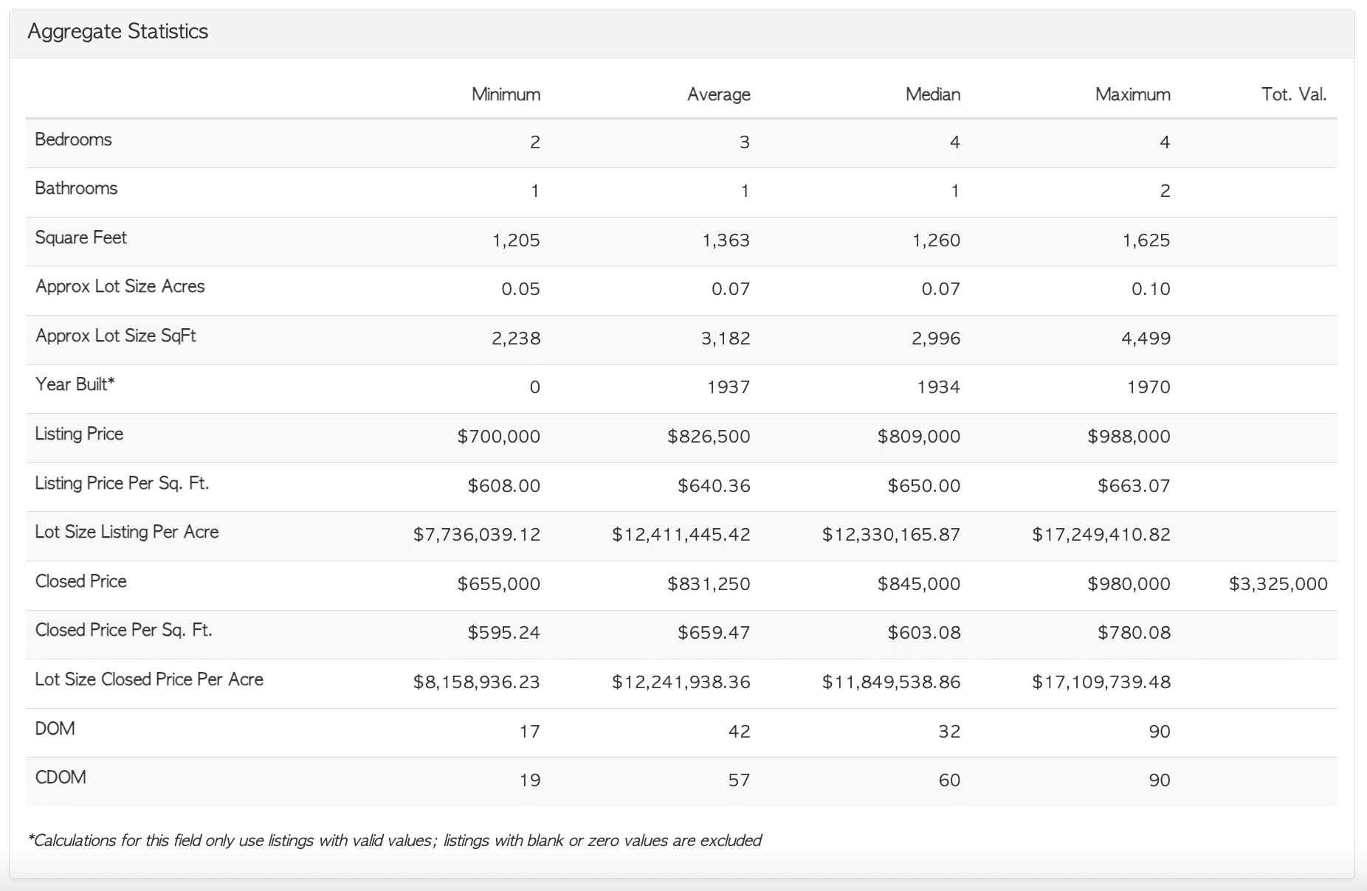Click maximum listing price $988,000

point(1129,437)
